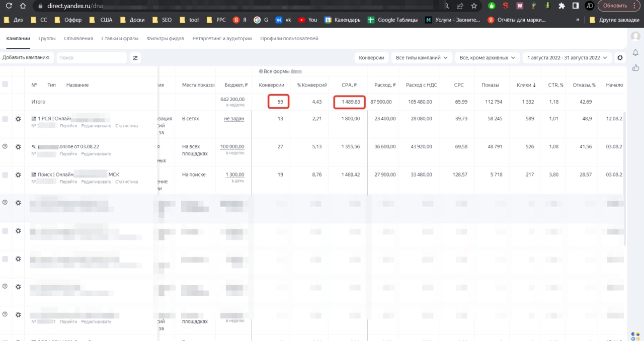
Task: Switch to the Фильтры фидов tab
Action: [x=165, y=38]
